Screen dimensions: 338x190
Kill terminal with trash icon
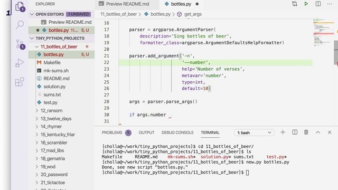(x=306, y=132)
